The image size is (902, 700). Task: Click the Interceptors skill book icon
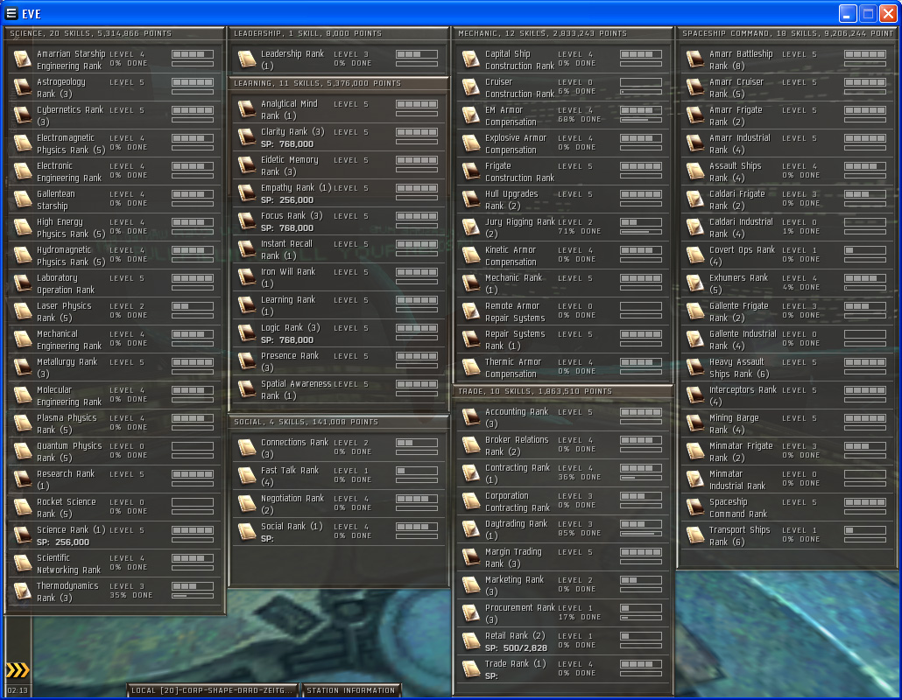pos(695,395)
